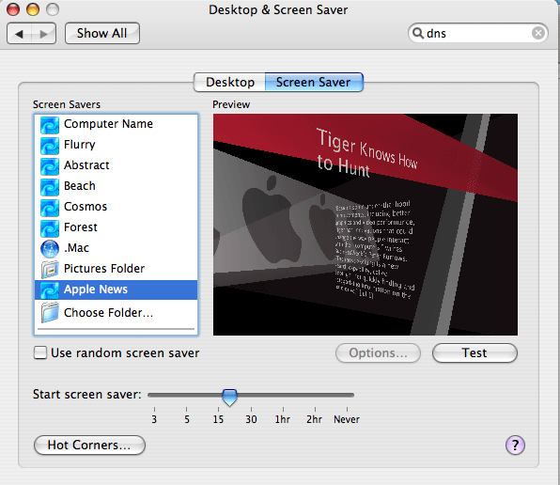The width and height of the screenshot is (560, 485).
Task: Click in the search field containing dns
Action: tap(478, 33)
